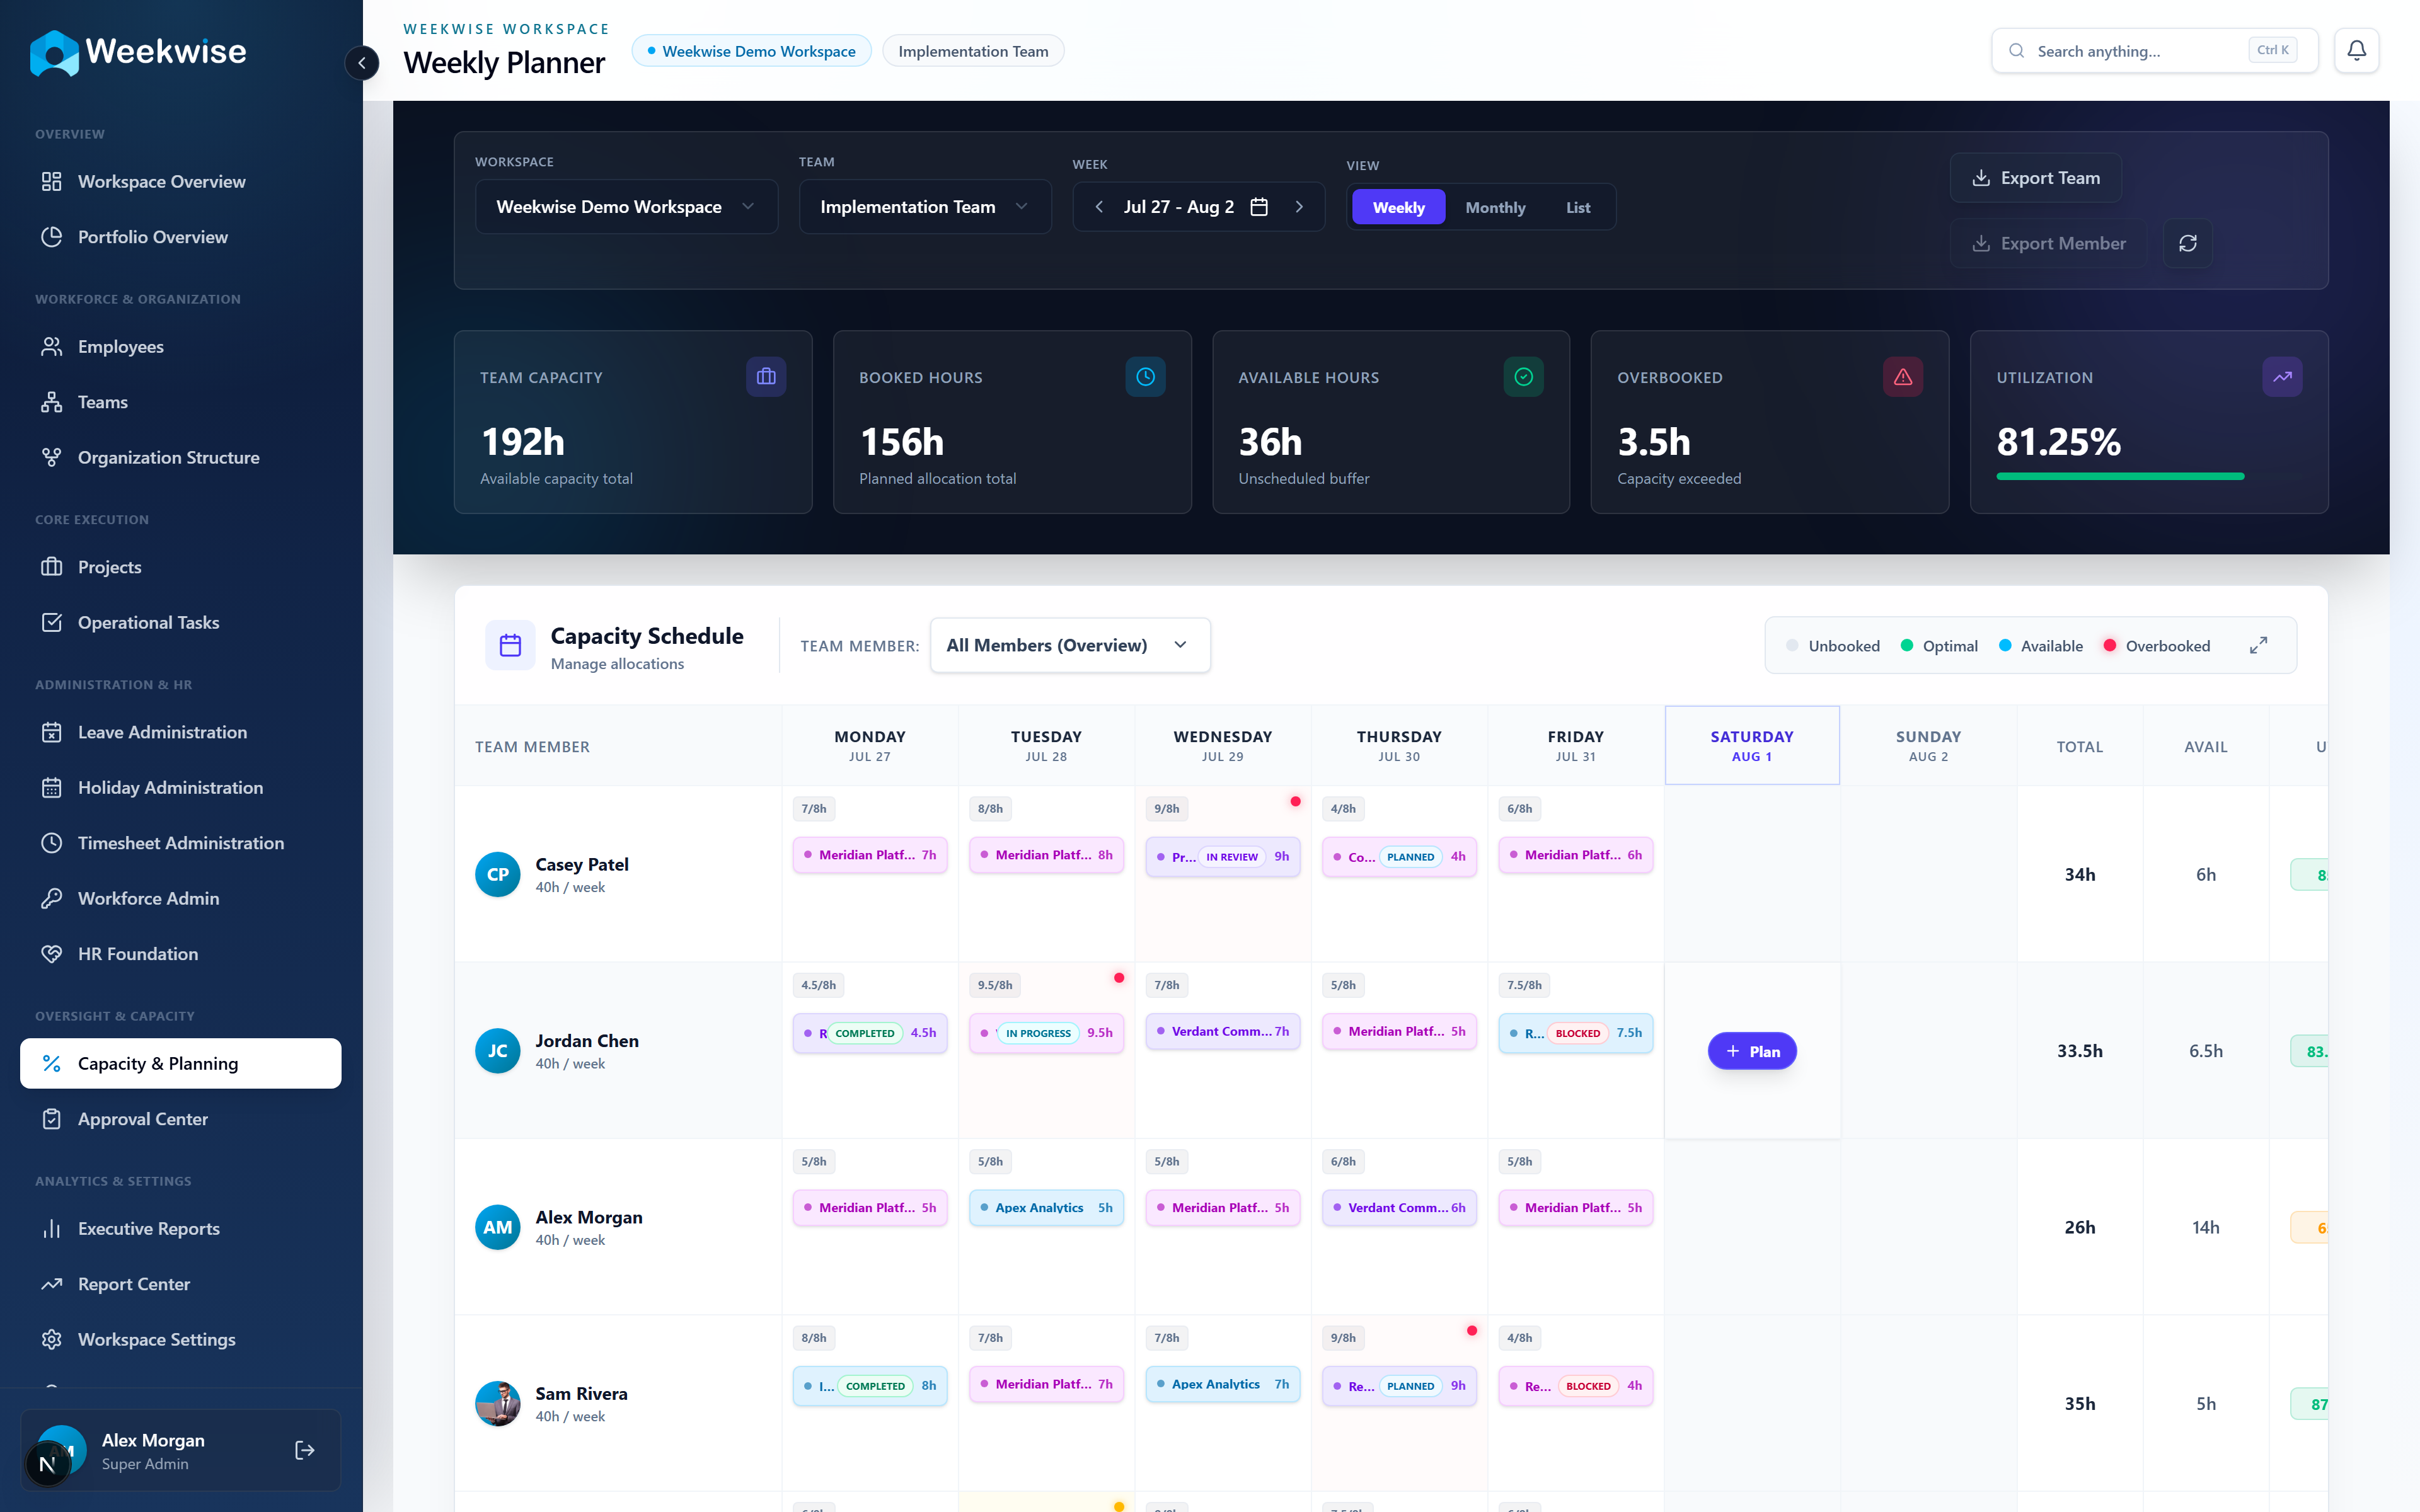Switch to the Monthly view
Viewport: 2420px width, 1512px height.
click(1495, 207)
